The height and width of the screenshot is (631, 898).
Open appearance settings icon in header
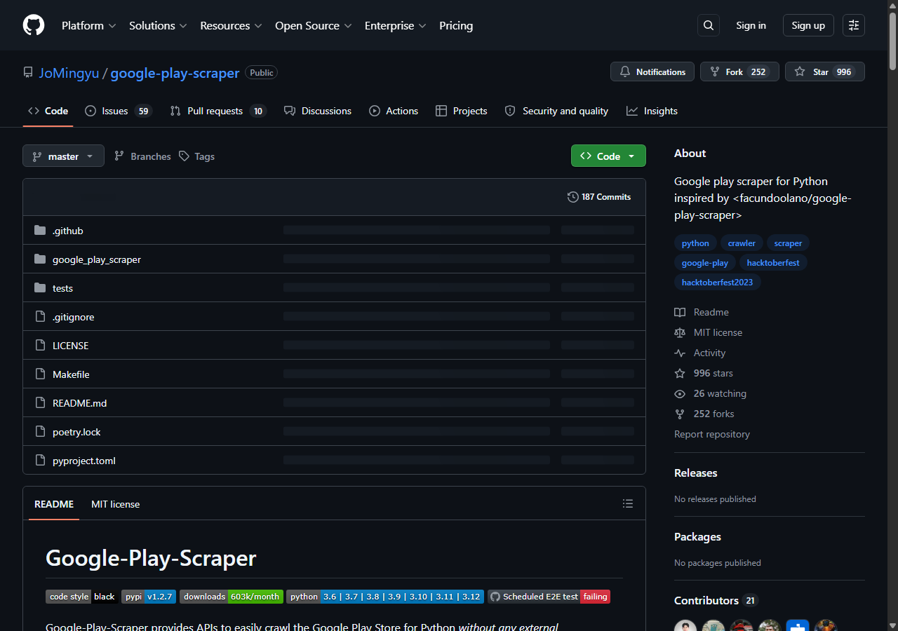click(854, 25)
